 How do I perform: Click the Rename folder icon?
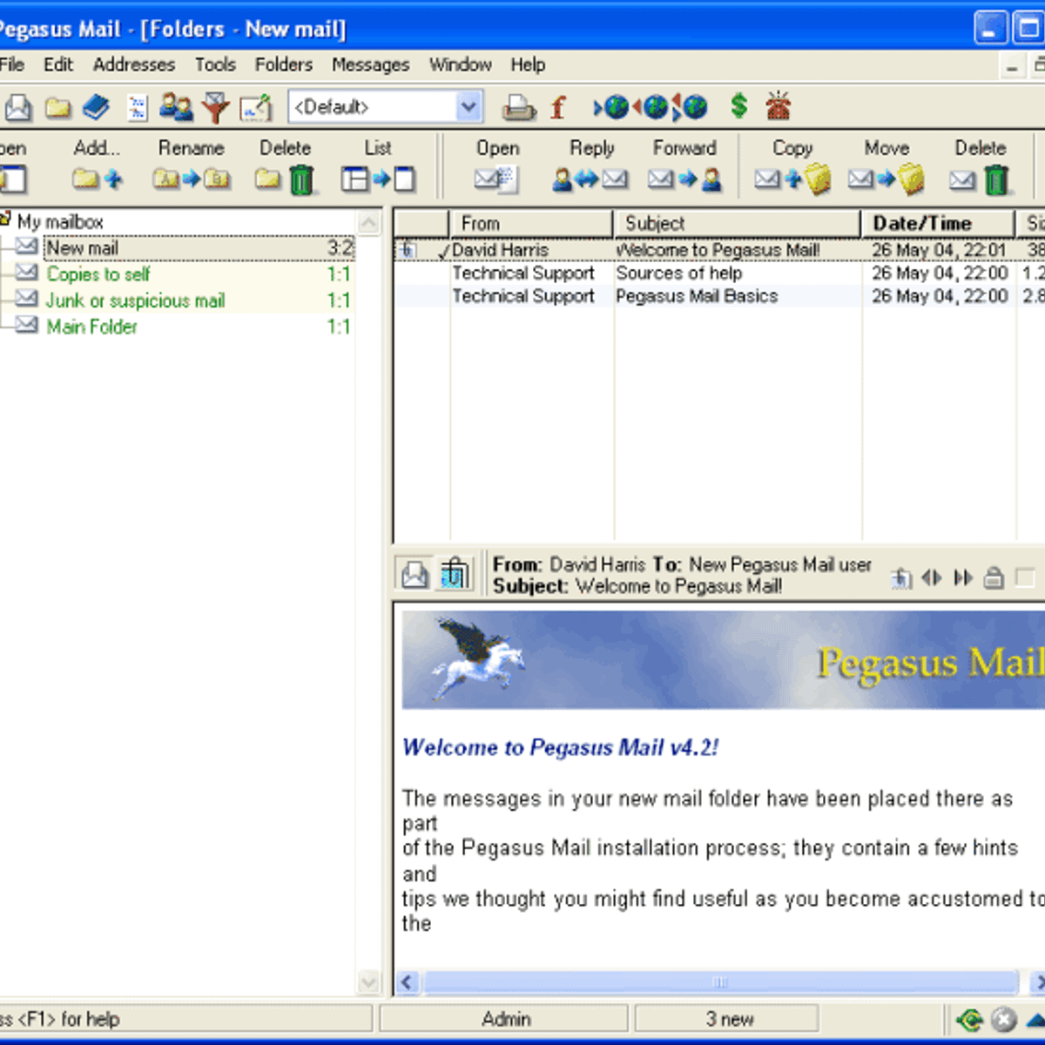point(191,179)
